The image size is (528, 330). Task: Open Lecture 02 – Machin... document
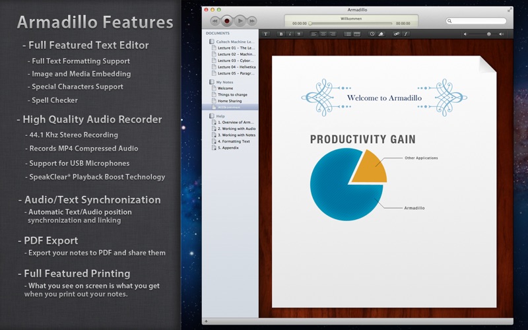point(234,54)
